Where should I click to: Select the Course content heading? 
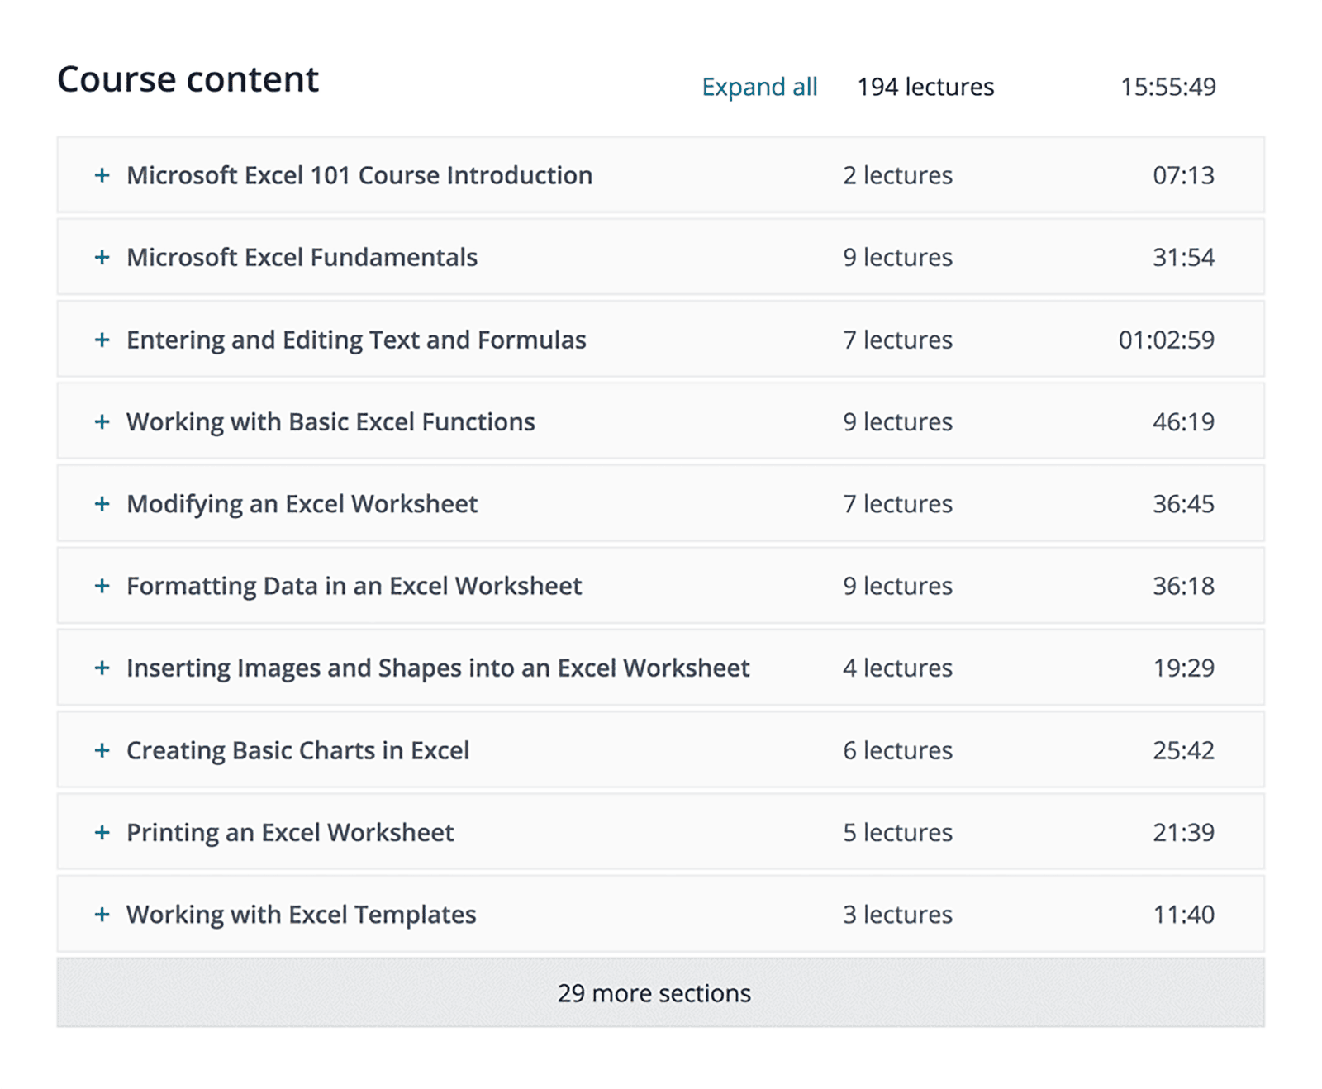[187, 78]
